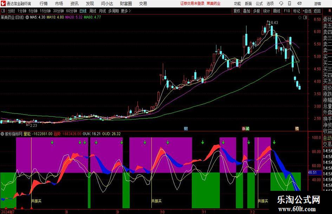The image size is (332, 214).
Task: Click the 叠加 overlay button
Action: tap(247, 11)
